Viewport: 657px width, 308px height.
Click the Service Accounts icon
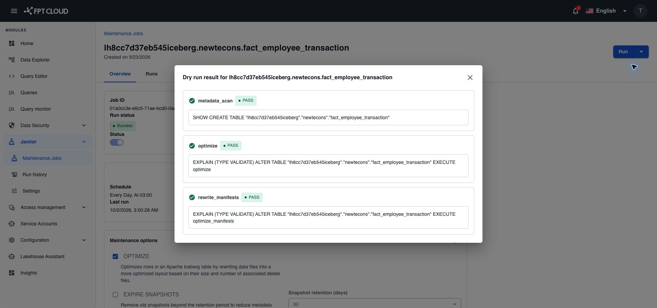click(12, 224)
